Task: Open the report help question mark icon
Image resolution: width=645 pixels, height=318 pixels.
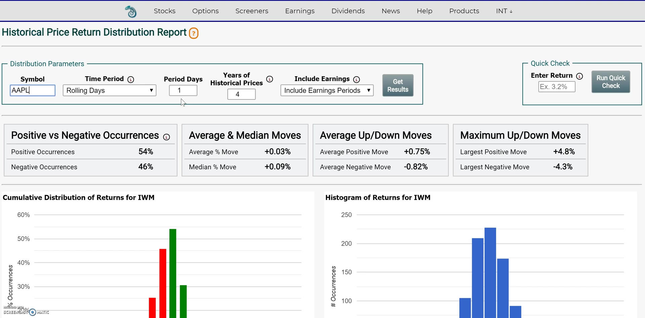Action: point(193,33)
